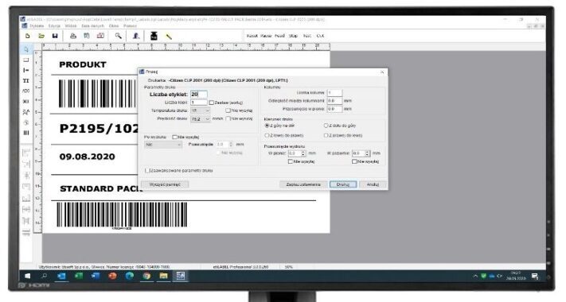Create a new label file
566x302 pixels.
tap(27, 36)
